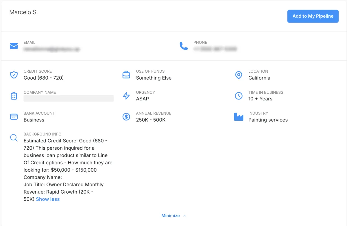Screen dimensions: 347x226
Task: Click the COMPANY NAME label
Action: point(40,92)
